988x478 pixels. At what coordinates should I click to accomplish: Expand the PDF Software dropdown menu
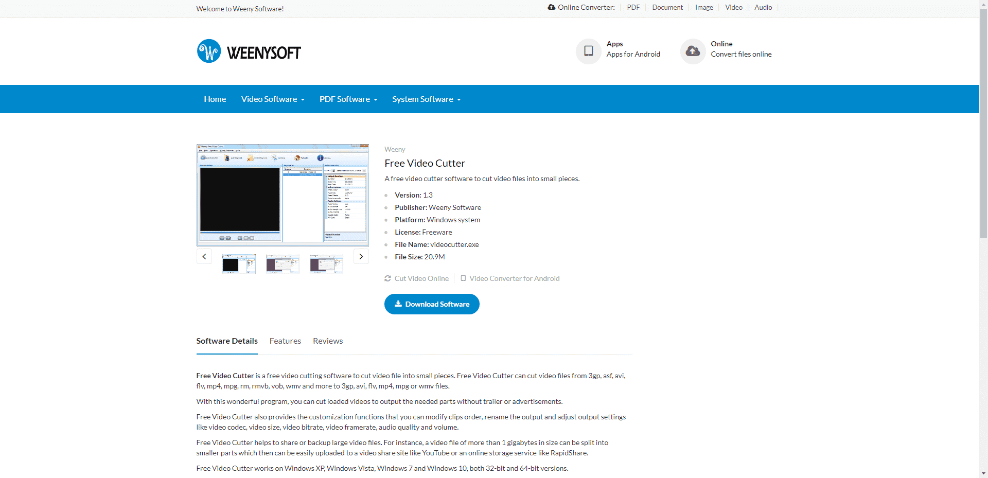click(348, 99)
